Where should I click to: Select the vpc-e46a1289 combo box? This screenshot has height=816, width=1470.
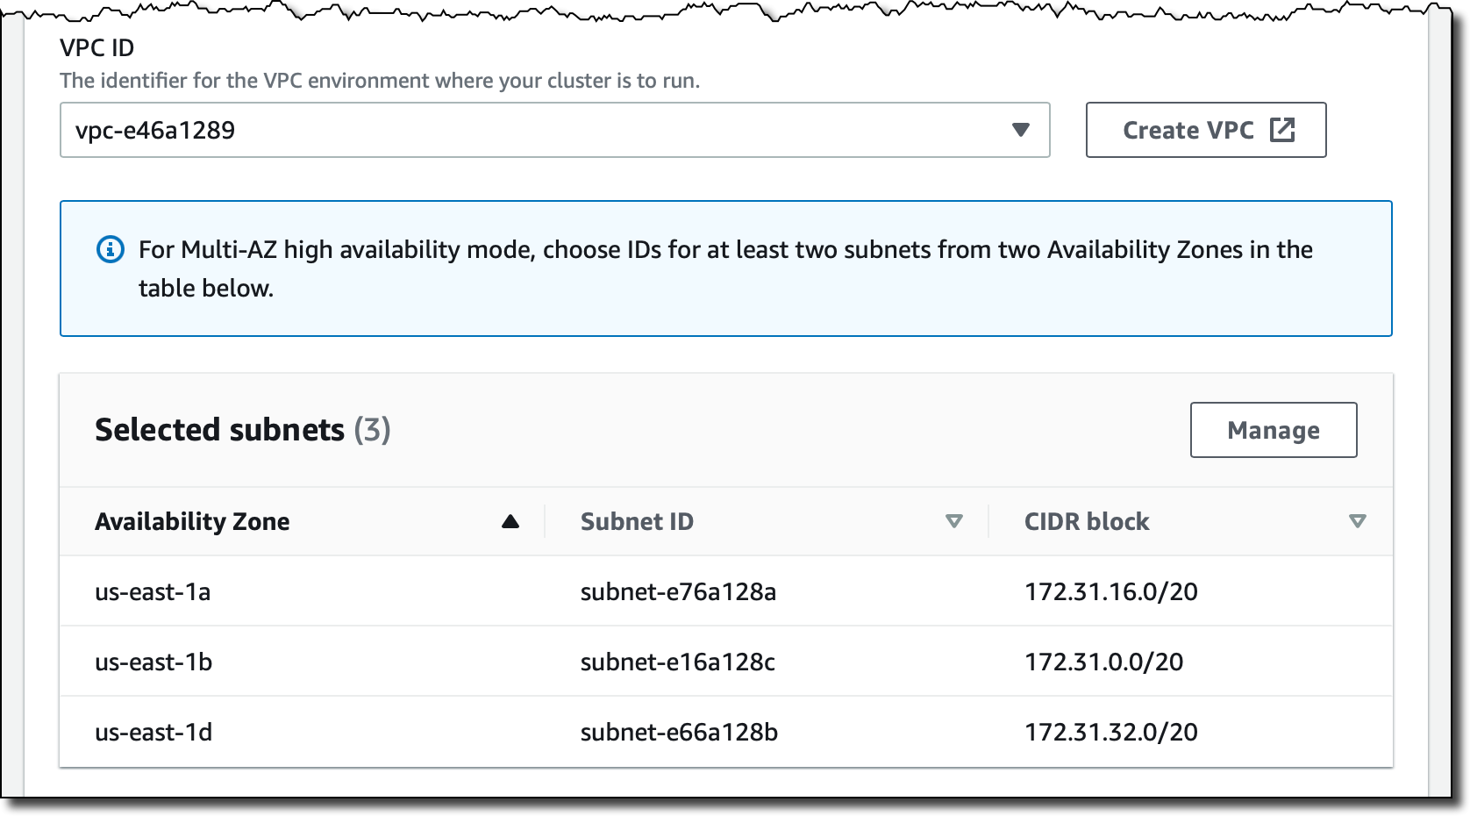554,130
